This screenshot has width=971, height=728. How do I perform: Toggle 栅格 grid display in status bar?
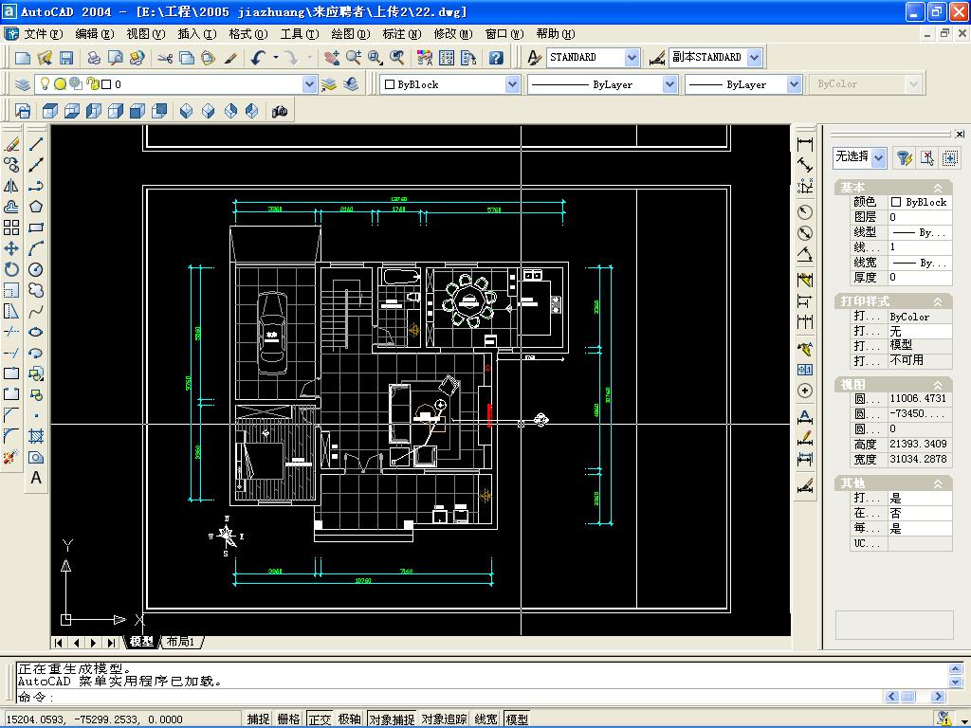288,719
